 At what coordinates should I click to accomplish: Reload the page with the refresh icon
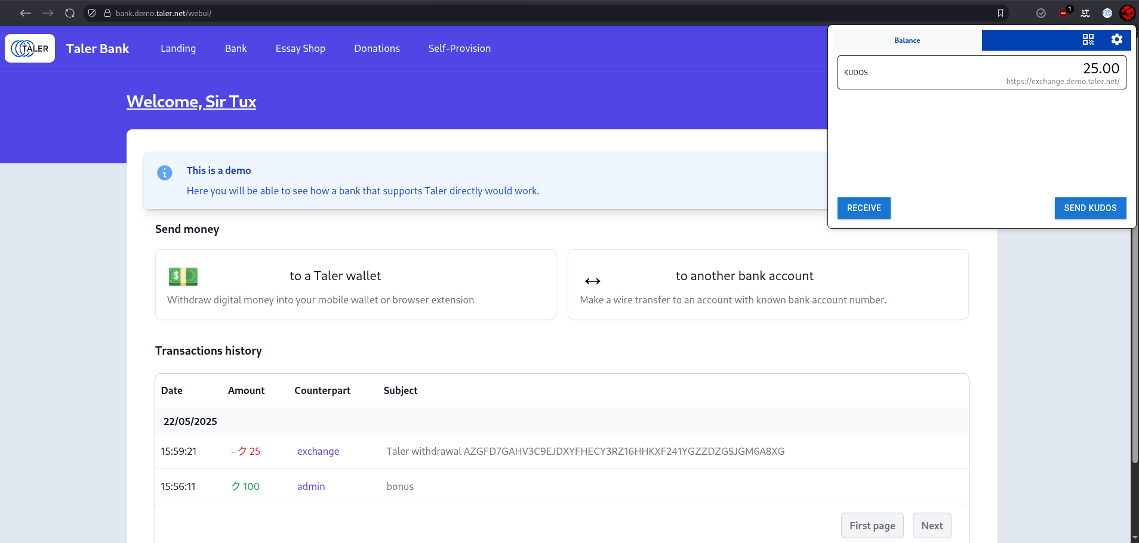pyautogui.click(x=70, y=13)
